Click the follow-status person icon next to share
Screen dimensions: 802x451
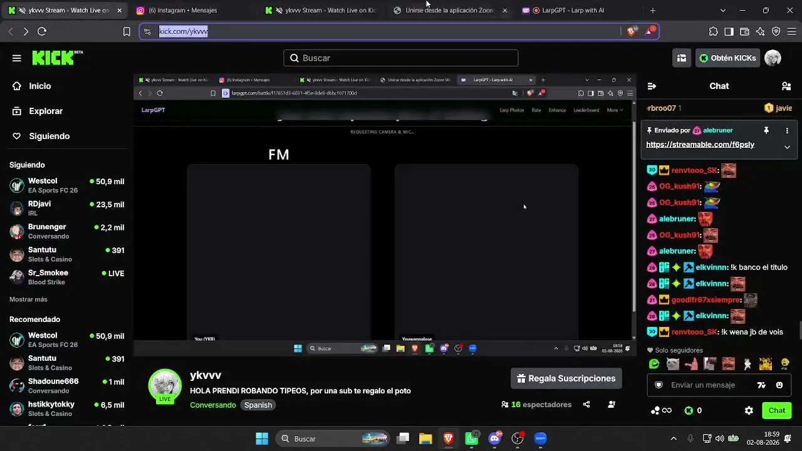click(x=612, y=405)
